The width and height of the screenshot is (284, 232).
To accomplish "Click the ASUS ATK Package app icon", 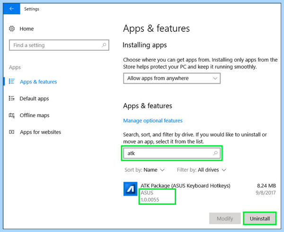I will pos(130,189).
